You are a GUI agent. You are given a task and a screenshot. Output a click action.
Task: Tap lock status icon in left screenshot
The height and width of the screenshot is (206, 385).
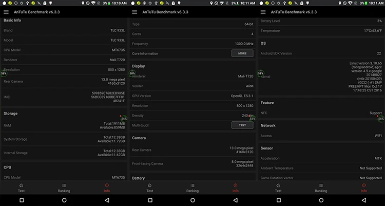45,3
